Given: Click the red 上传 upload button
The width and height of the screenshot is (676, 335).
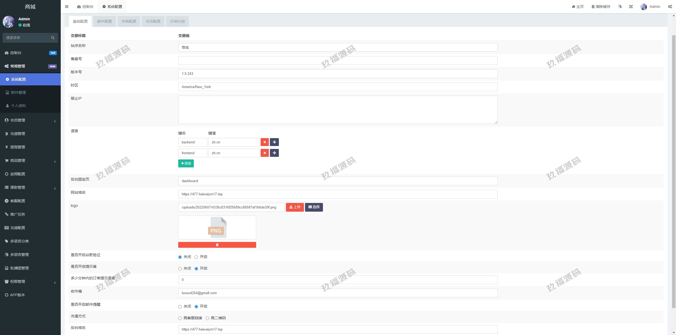Looking at the screenshot, I should [295, 207].
